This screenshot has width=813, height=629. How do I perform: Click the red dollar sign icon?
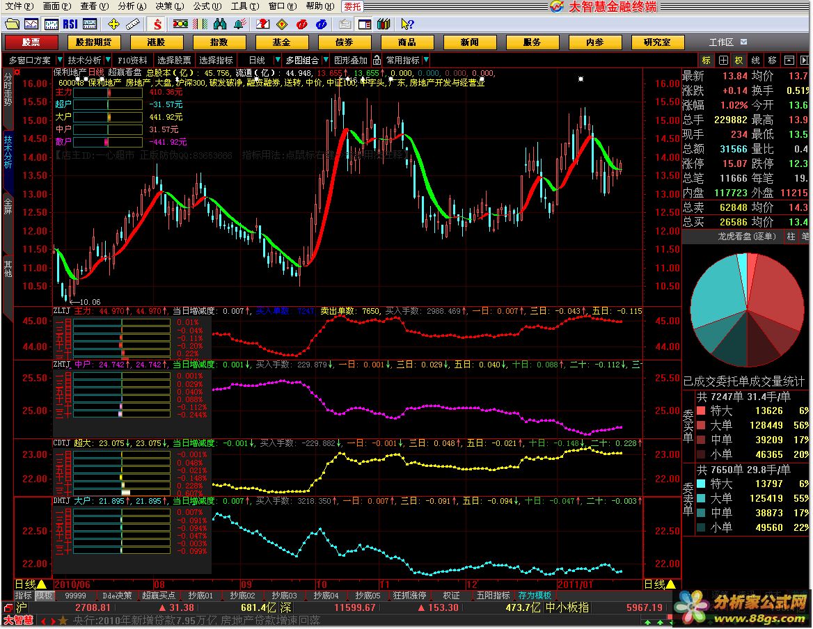coord(157,24)
